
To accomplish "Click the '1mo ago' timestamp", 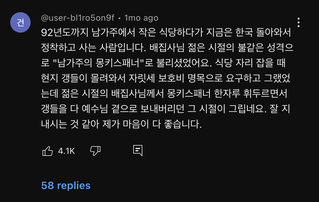I will [141, 18].
